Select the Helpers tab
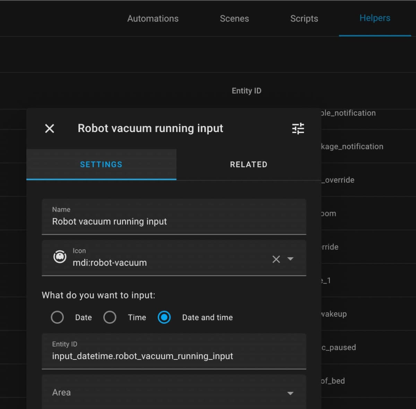The image size is (416, 409). [x=375, y=18]
